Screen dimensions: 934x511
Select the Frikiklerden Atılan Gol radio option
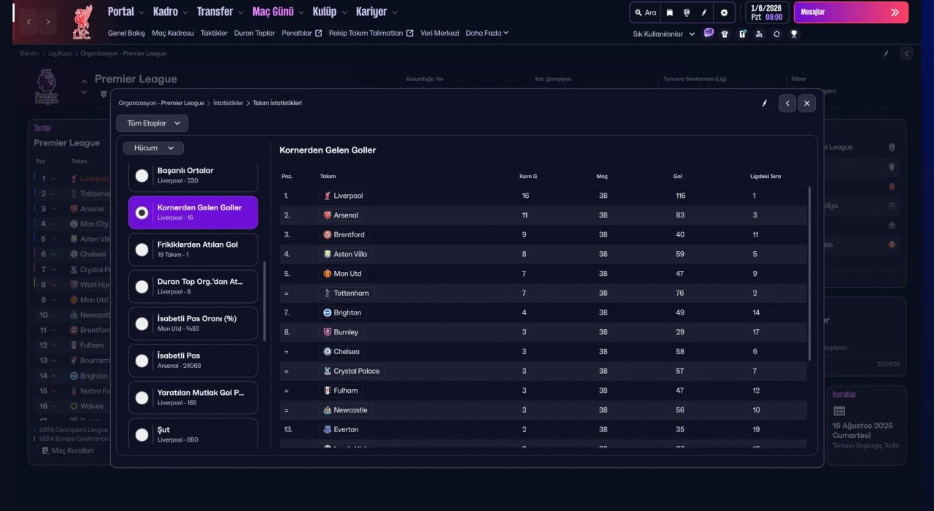142,250
